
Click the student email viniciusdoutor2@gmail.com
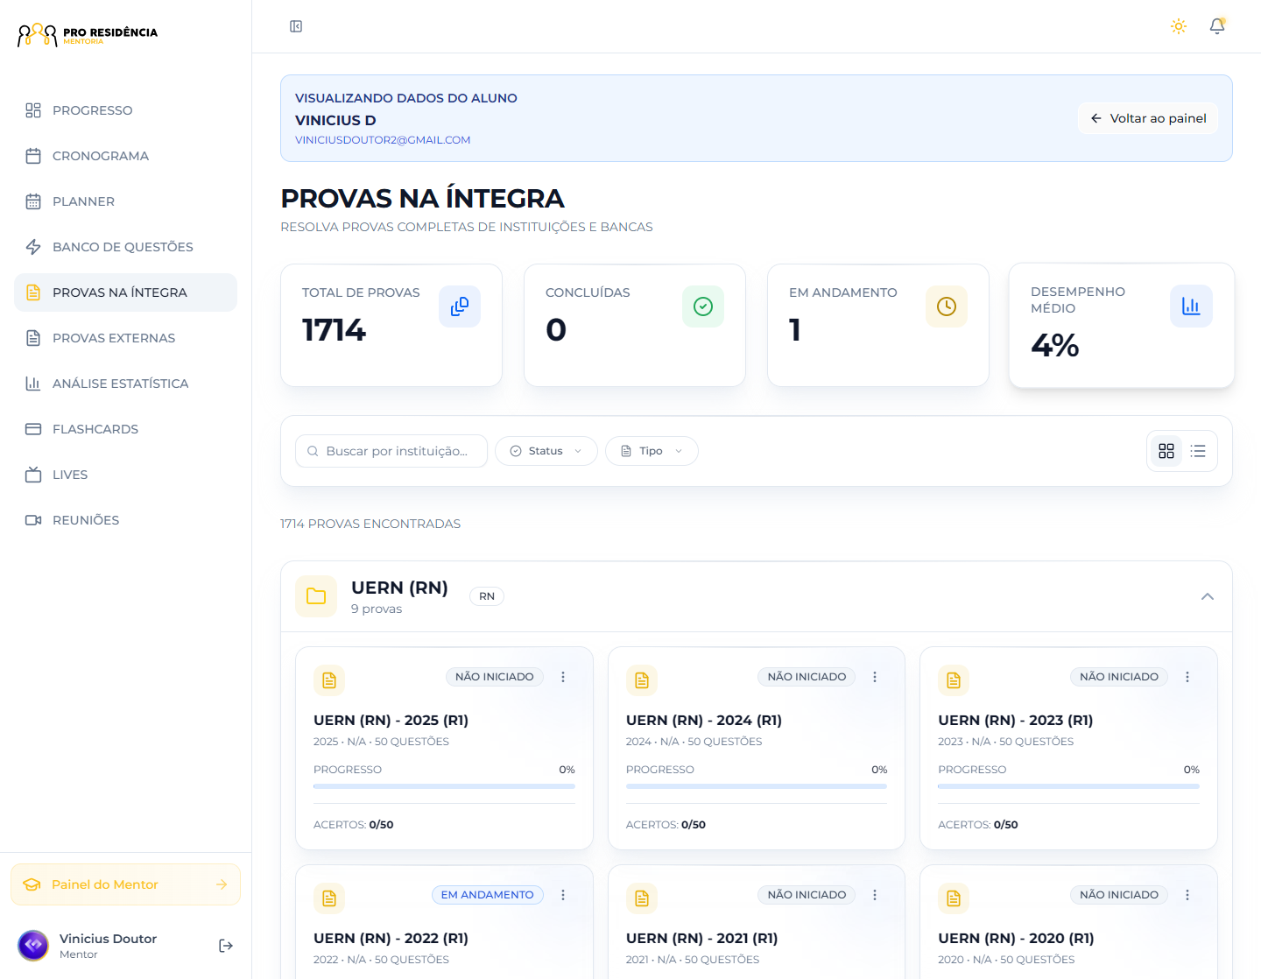coord(383,140)
